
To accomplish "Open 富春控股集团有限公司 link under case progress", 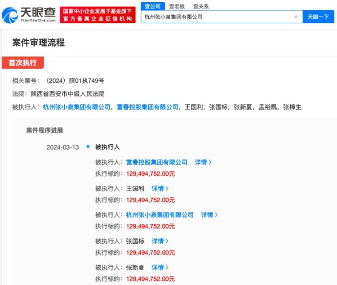I will 157,162.
